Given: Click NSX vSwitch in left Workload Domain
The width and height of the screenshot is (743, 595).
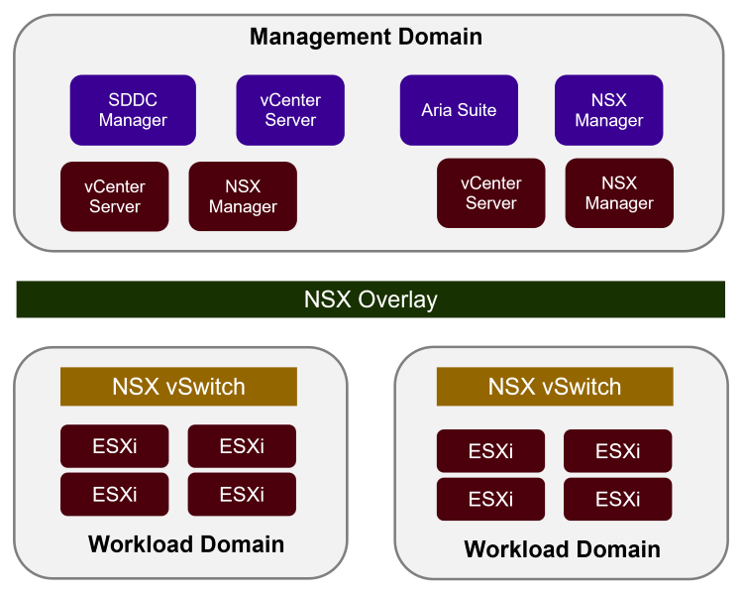Looking at the screenshot, I should (178, 386).
